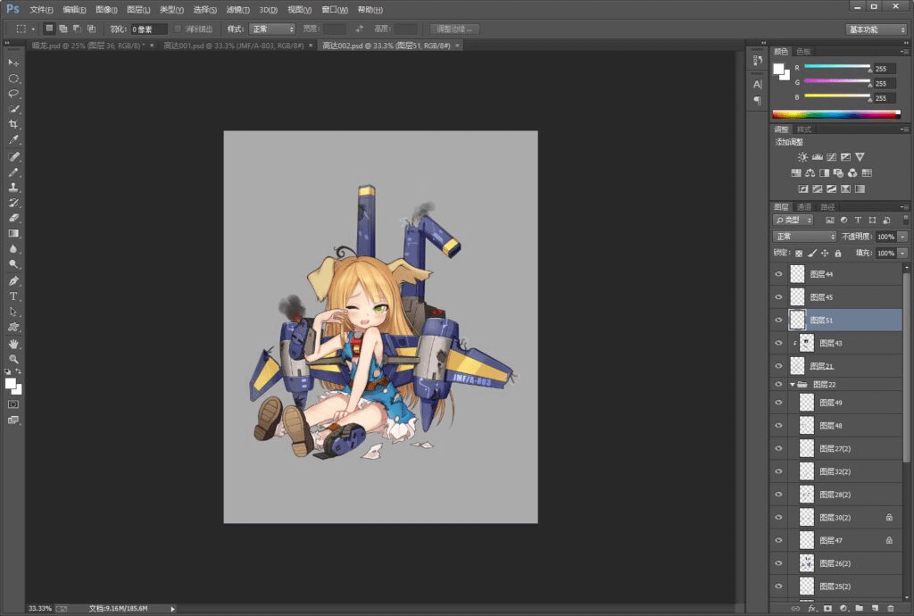Select the Eyedropper tool
The height and width of the screenshot is (616, 914).
(x=13, y=140)
